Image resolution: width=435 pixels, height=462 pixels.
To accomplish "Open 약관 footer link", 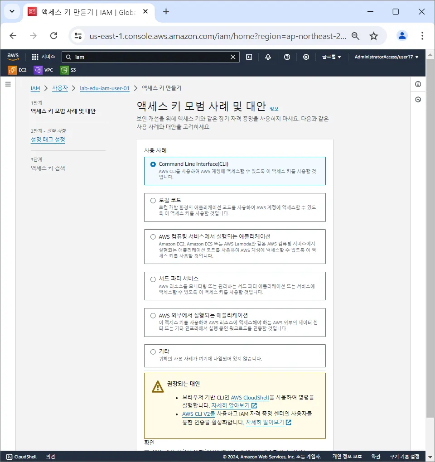I will point(376,457).
